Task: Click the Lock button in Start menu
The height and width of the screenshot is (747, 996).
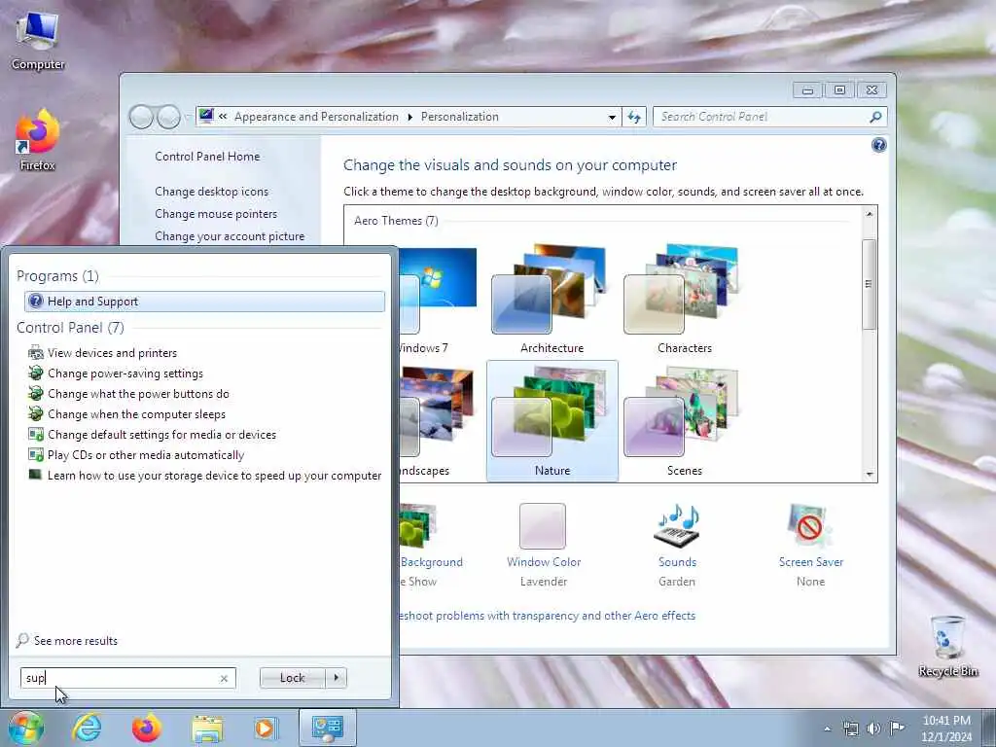Action: 293,678
